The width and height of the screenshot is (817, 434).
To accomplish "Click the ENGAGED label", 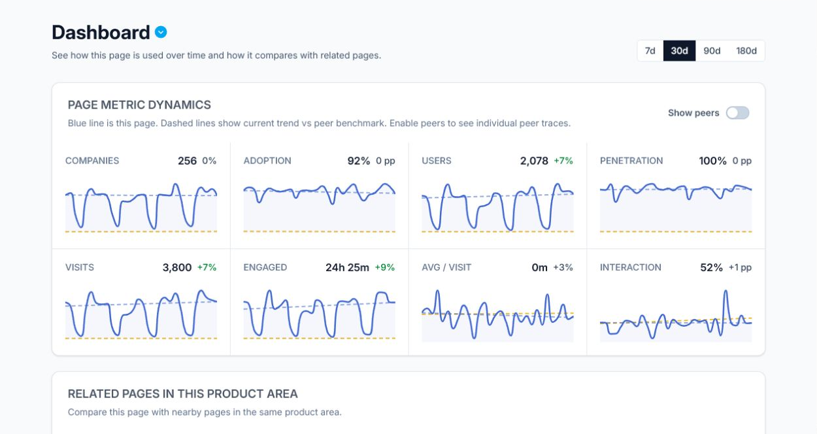I will click(265, 267).
